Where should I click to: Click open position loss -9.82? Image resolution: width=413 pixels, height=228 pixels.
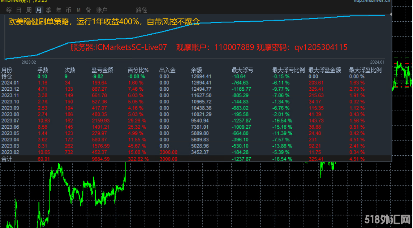pyautogui.click(x=97, y=76)
